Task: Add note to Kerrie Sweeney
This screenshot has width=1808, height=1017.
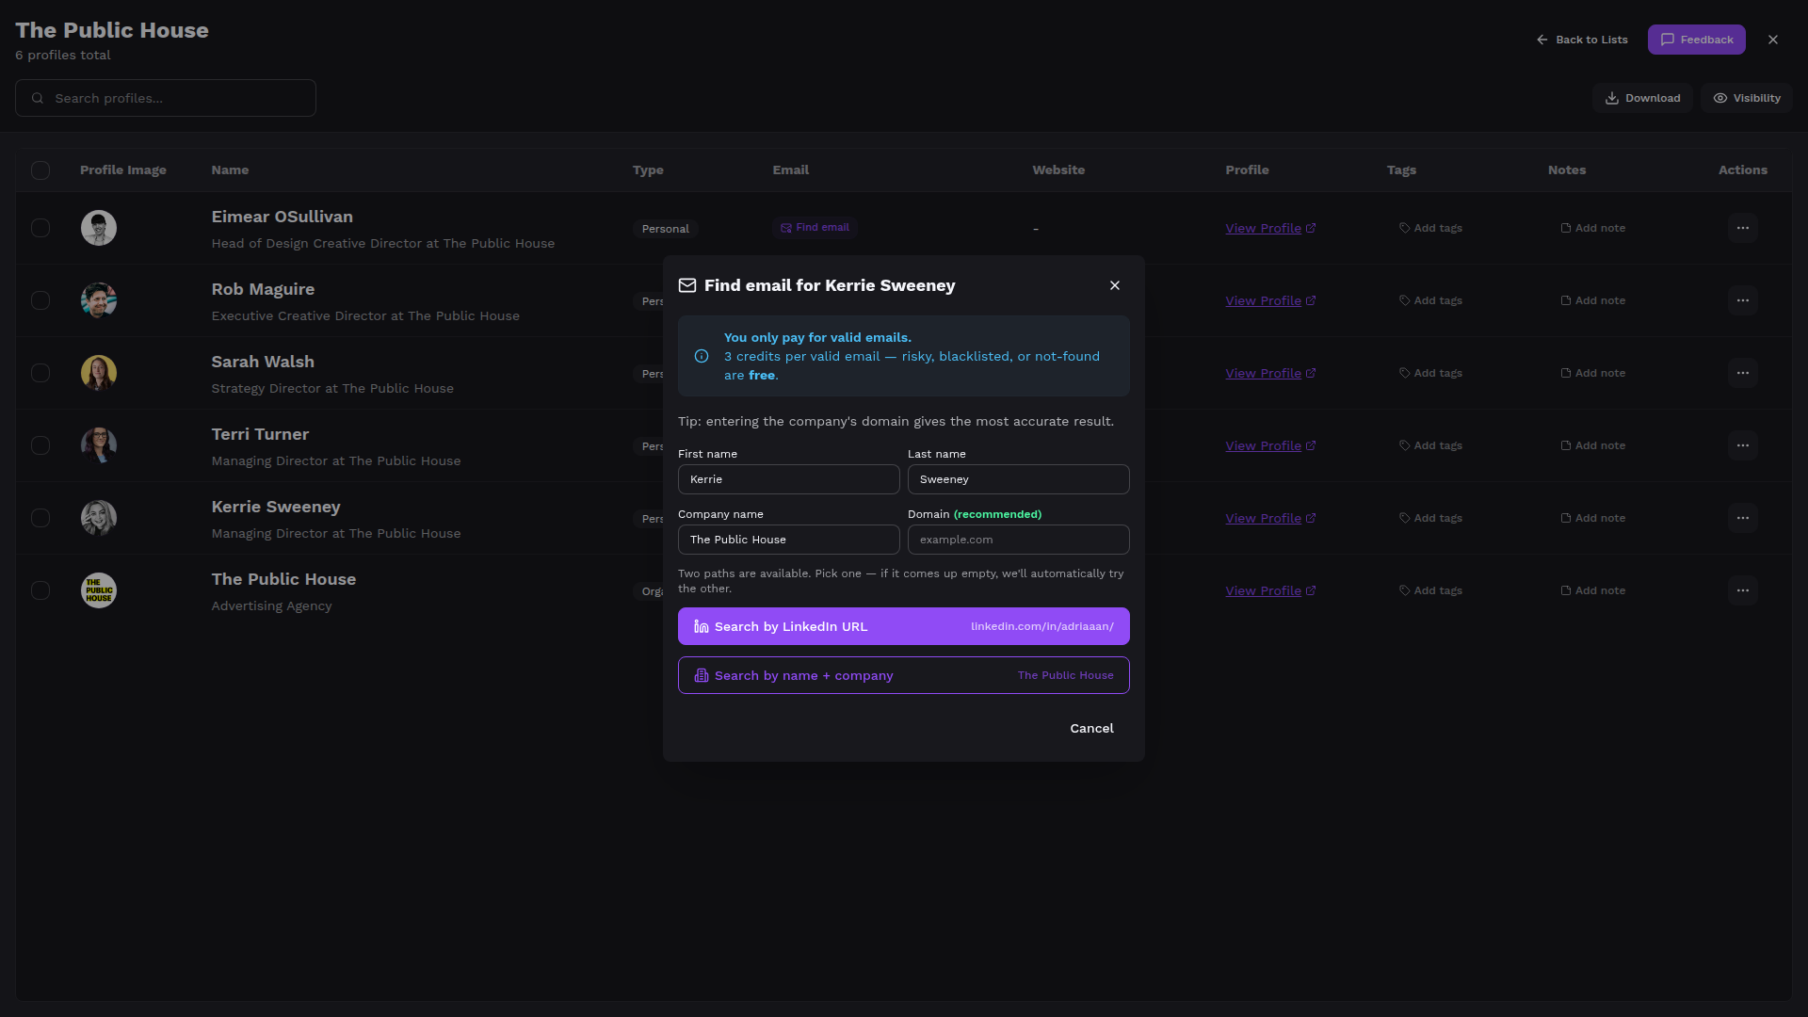Action: [x=1592, y=518]
